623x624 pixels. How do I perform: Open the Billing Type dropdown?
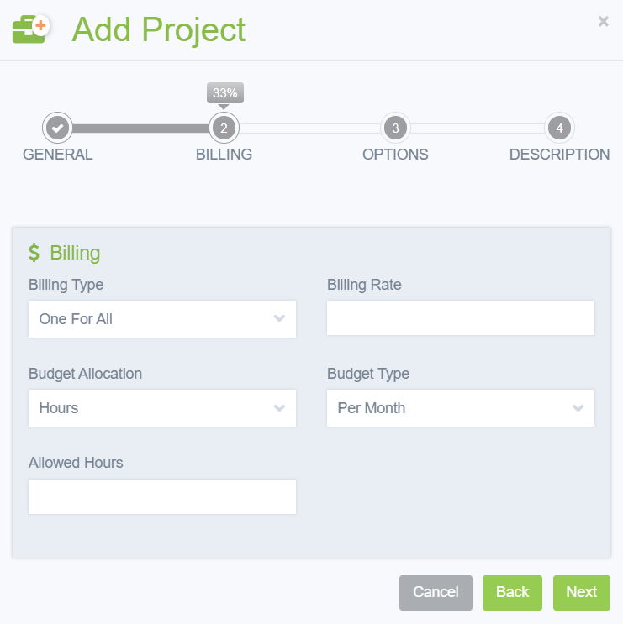(x=162, y=319)
